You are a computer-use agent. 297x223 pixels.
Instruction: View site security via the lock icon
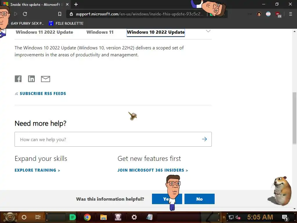[71, 14]
